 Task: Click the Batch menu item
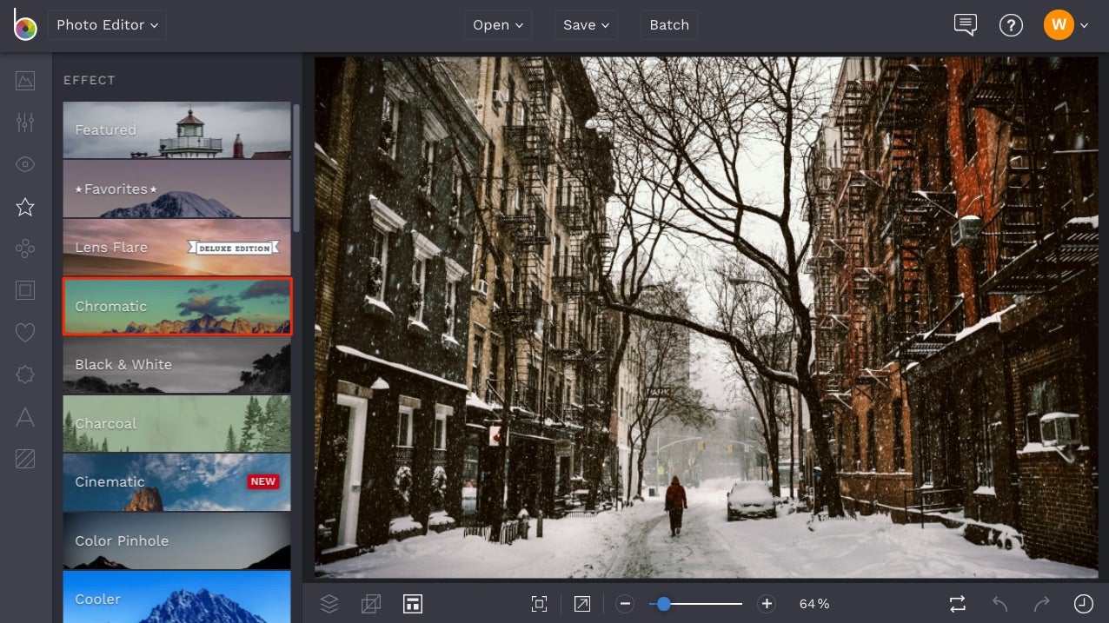[x=668, y=24]
